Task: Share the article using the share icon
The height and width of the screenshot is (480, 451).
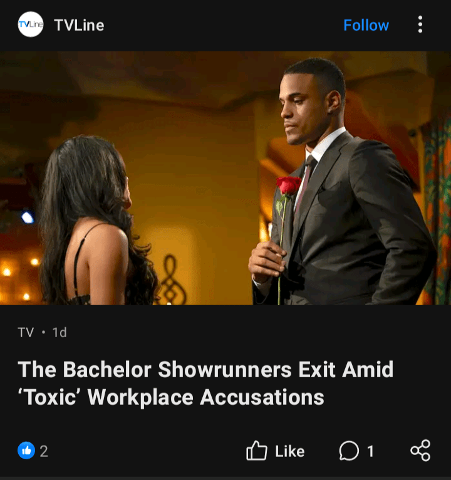Action: coord(420,451)
